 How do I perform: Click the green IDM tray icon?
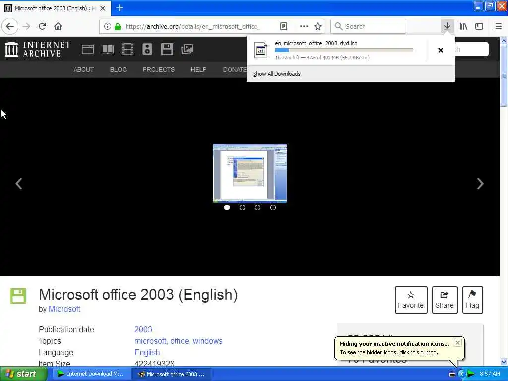pyautogui.click(x=471, y=374)
